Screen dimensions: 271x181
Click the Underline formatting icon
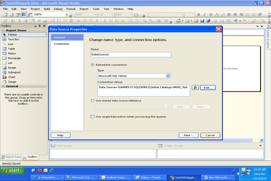(211, 15)
